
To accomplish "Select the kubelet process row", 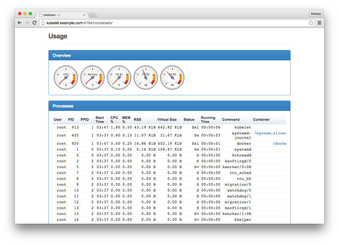I will 160,127.
